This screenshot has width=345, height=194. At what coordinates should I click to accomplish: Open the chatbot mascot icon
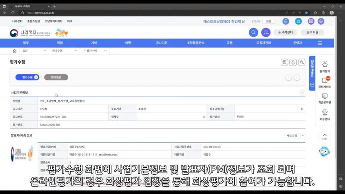[x=324, y=151]
